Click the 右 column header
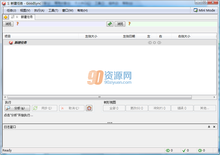The width and height of the screenshot is (220, 155). point(164,36)
